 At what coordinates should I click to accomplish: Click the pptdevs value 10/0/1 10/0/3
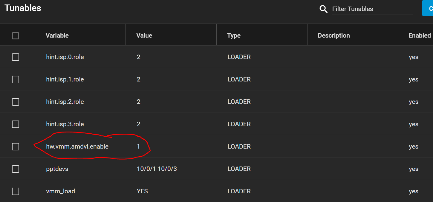pyautogui.click(x=157, y=169)
